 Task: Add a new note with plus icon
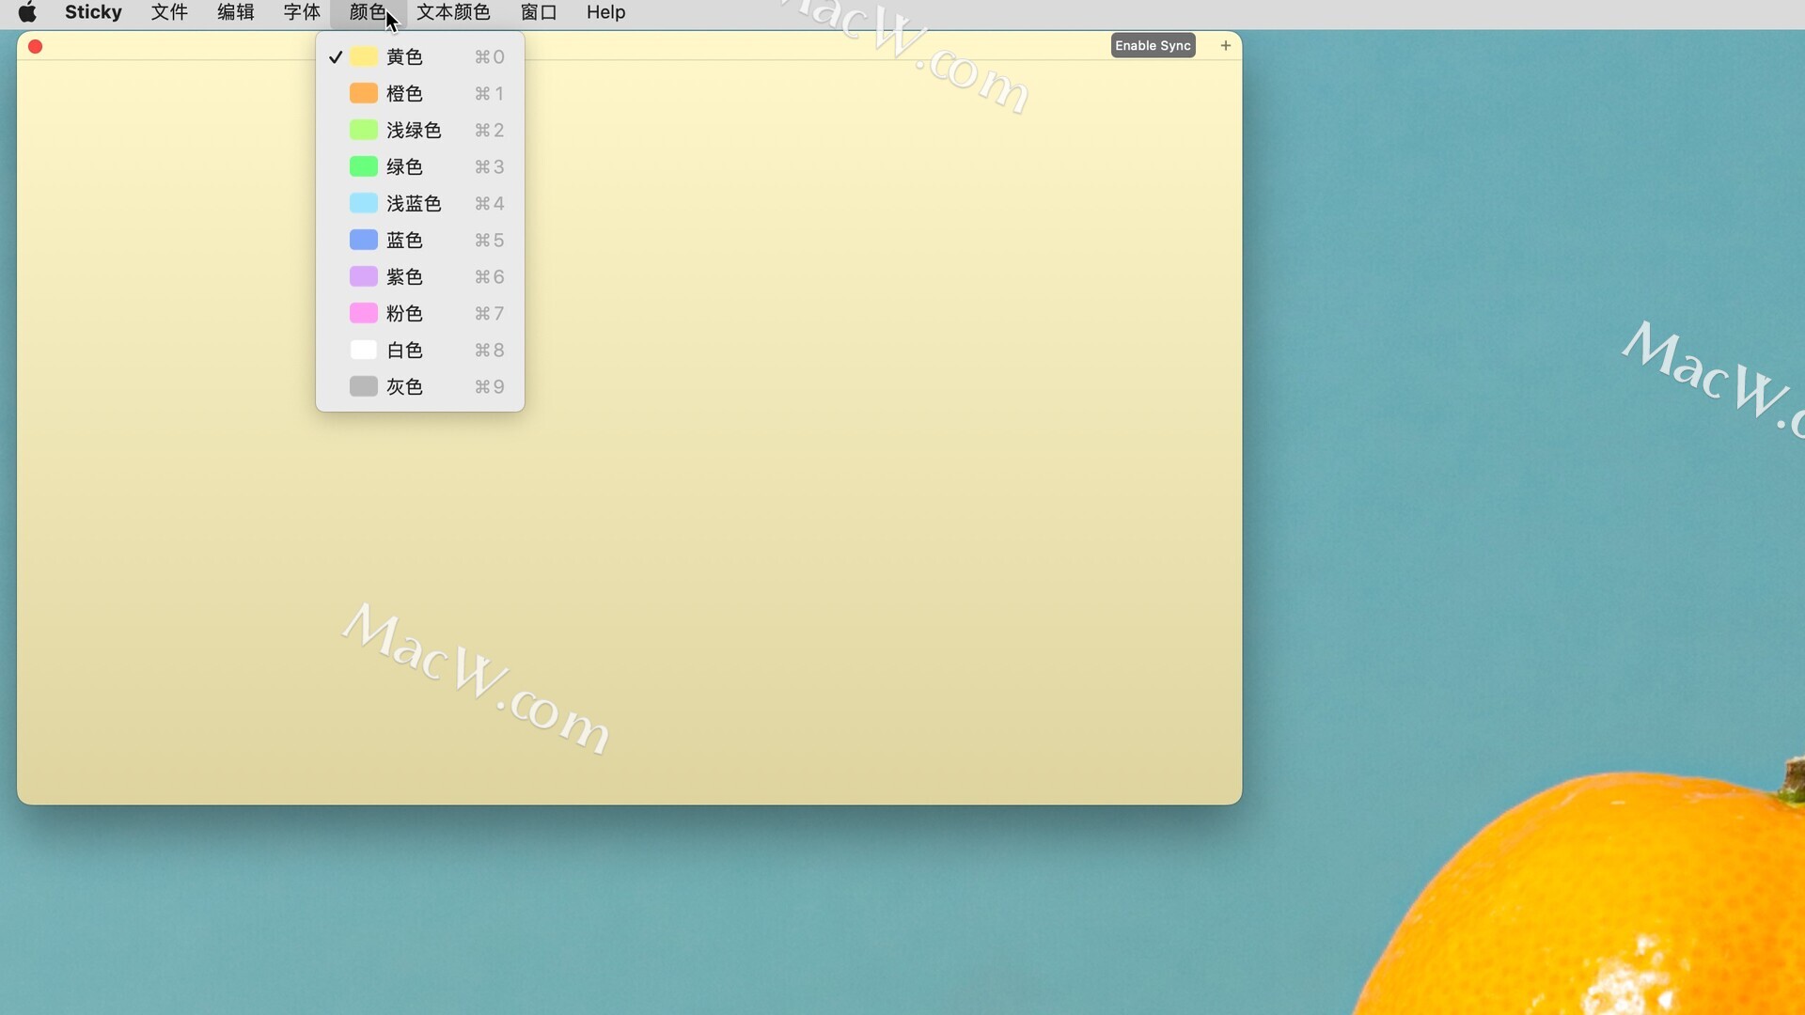(x=1225, y=46)
